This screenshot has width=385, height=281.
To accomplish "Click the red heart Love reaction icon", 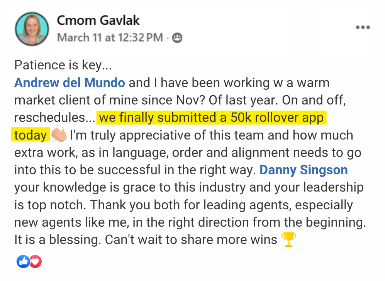I will coord(35,262).
